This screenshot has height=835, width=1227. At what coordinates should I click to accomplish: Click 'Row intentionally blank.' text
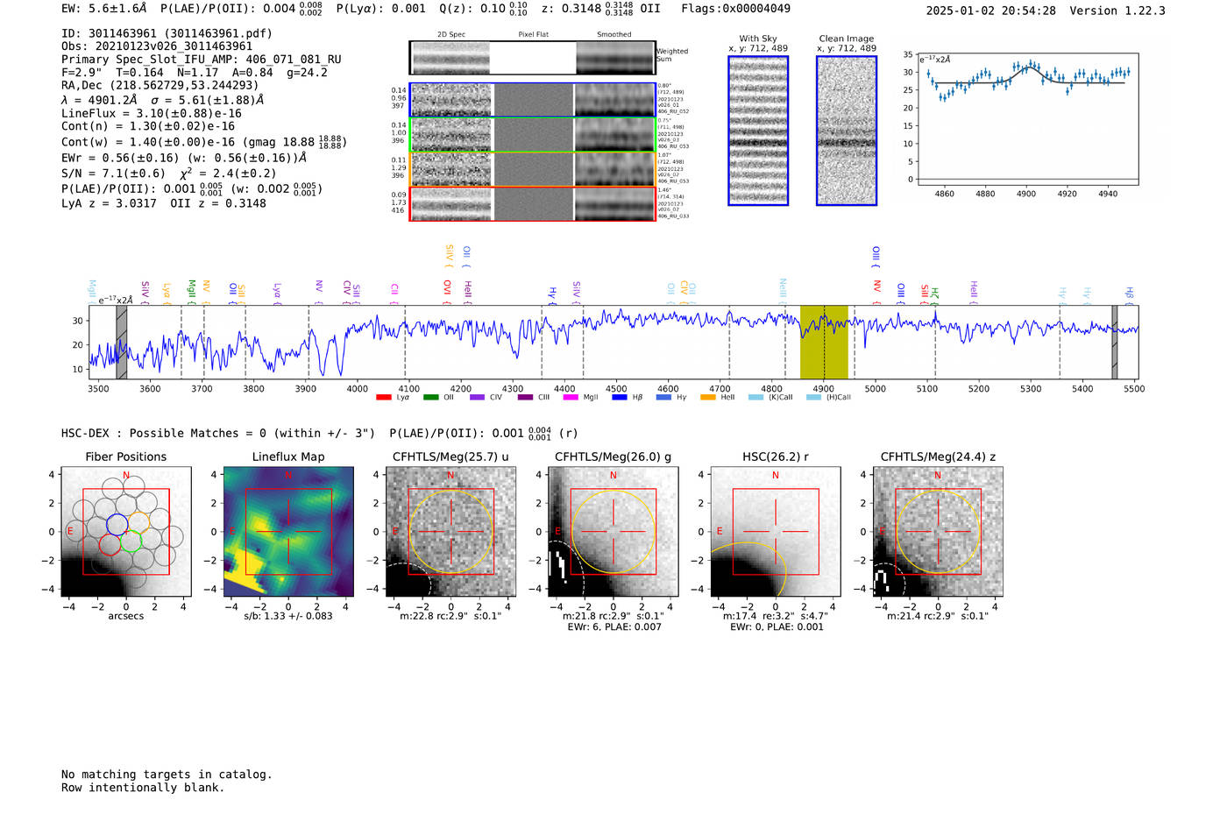(143, 788)
